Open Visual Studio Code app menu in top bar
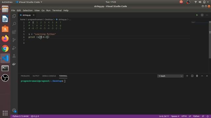Screen dimensions: 211x118 (29, 2)
